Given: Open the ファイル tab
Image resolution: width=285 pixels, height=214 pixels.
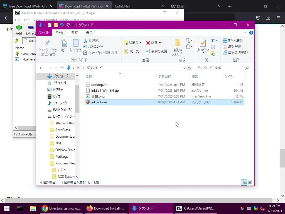Looking at the screenshot, I should (44, 33).
